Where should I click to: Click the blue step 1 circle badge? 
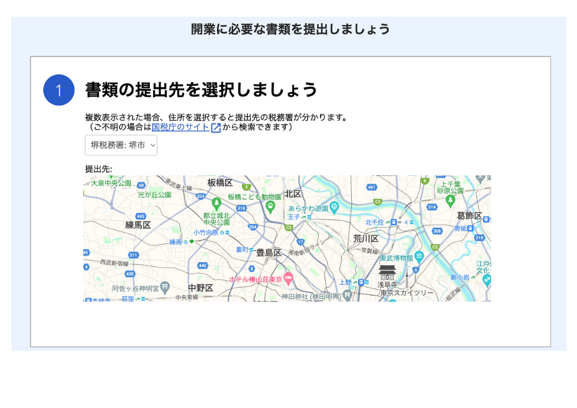[58, 90]
